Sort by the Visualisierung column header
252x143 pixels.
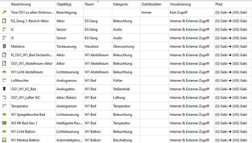click(x=180, y=4)
